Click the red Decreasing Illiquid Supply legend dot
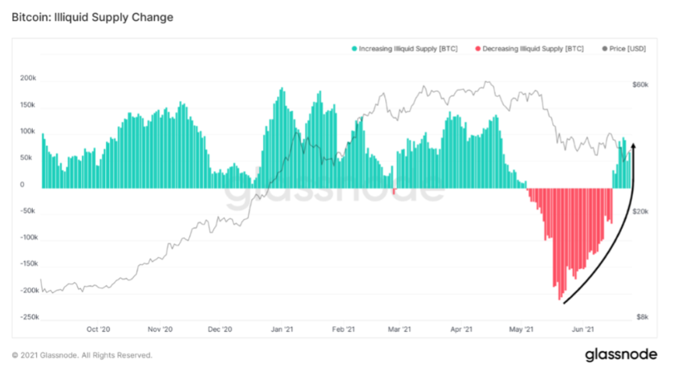The height and width of the screenshot is (367, 682). [x=478, y=49]
